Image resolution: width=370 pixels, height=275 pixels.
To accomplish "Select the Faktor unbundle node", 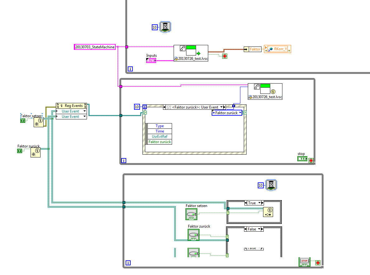I will click(252, 49).
